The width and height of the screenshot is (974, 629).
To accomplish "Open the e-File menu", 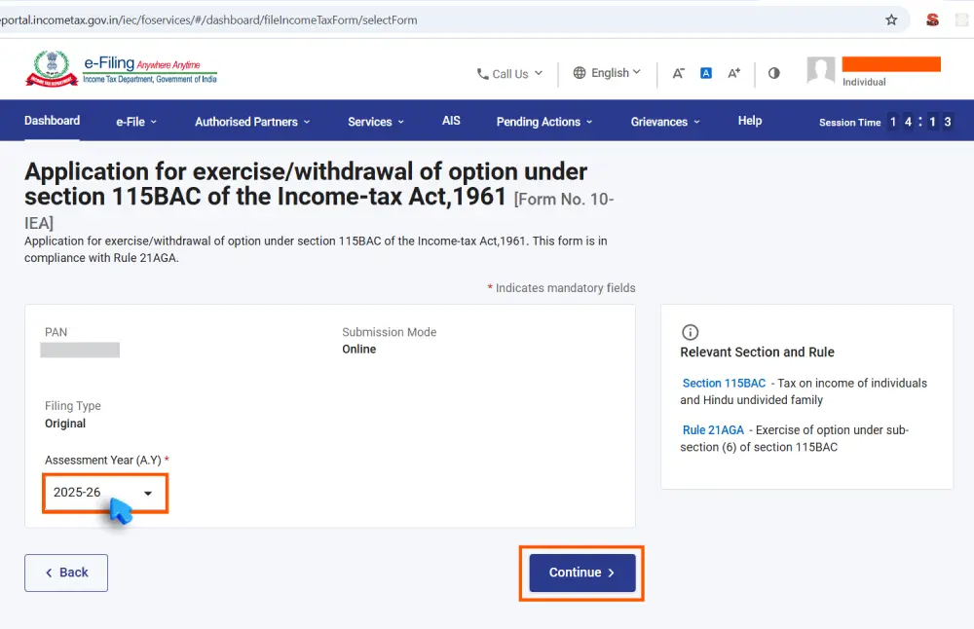I will pos(136,122).
